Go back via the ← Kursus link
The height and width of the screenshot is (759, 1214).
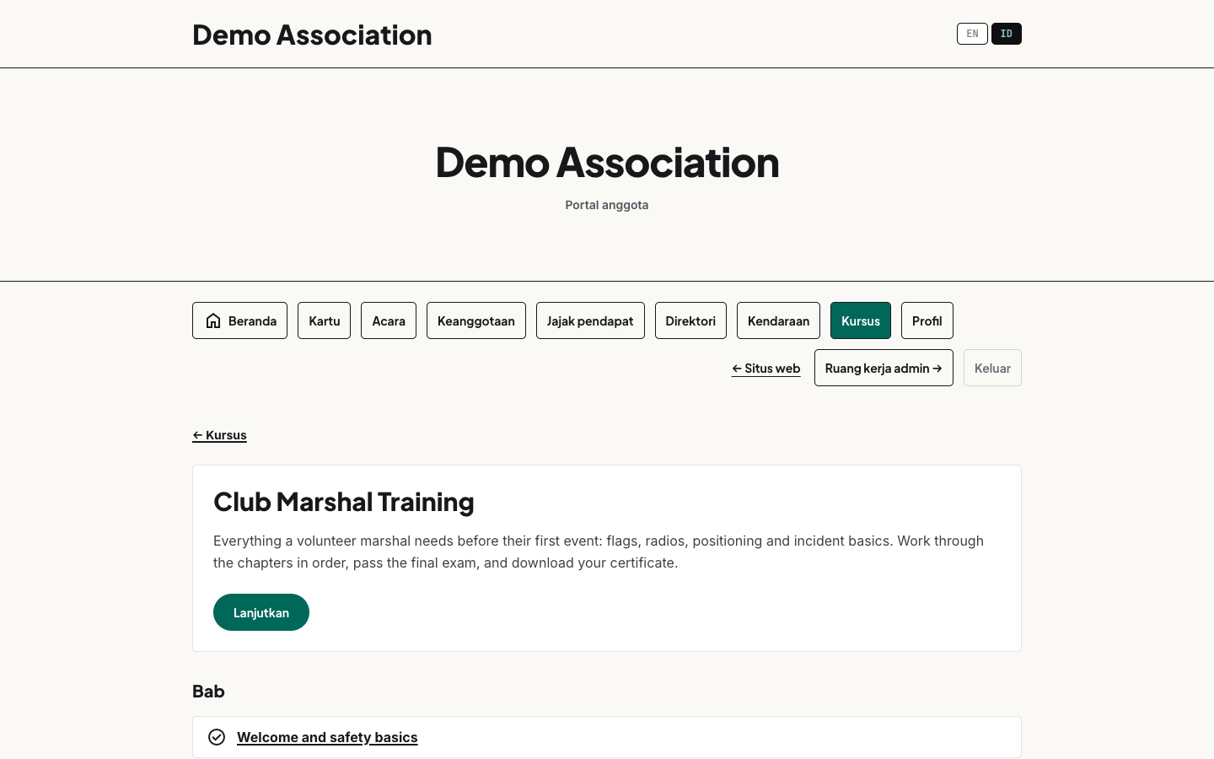(219, 435)
